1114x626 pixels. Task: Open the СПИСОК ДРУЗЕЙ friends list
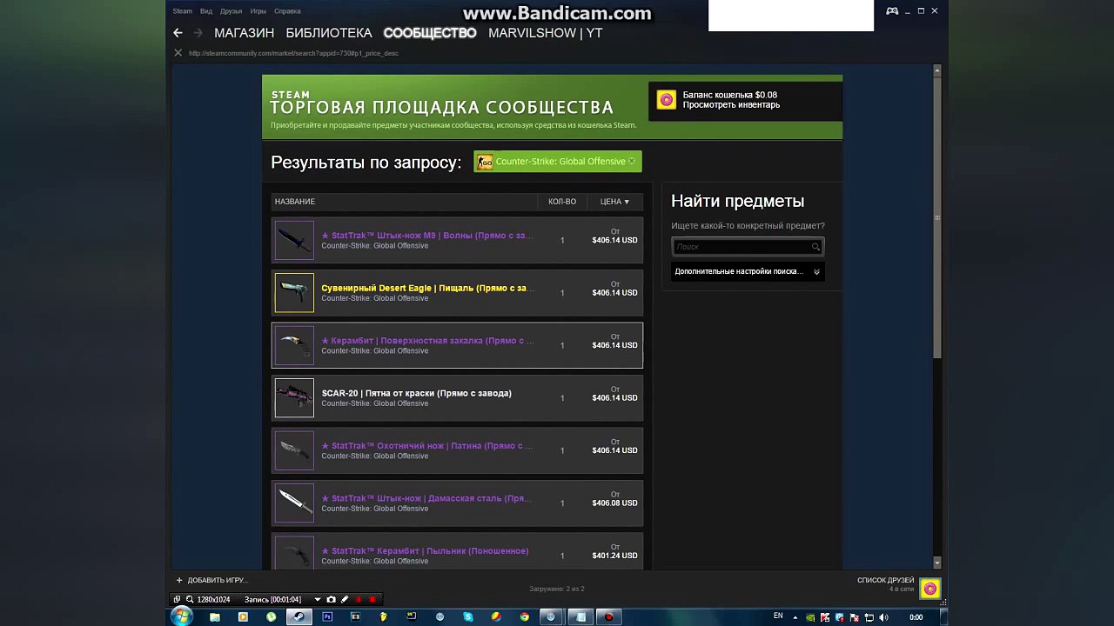(885, 580)
